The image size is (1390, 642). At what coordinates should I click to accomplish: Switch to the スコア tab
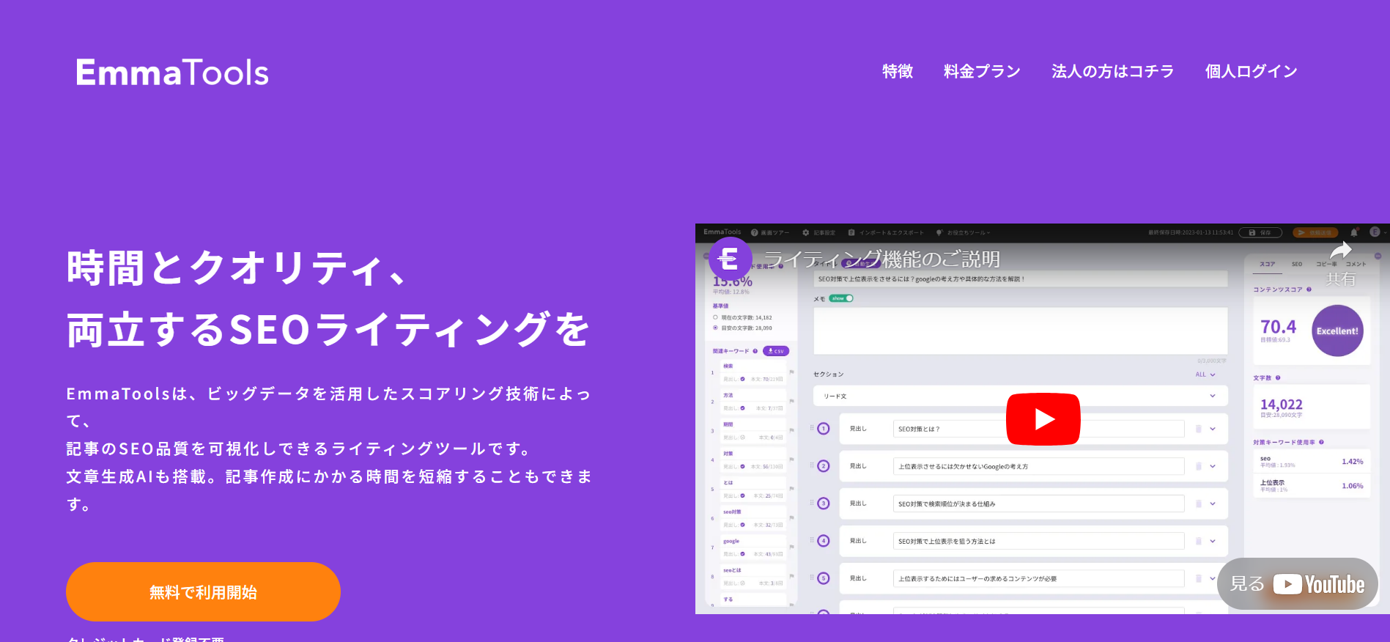tap(1268, 264)
